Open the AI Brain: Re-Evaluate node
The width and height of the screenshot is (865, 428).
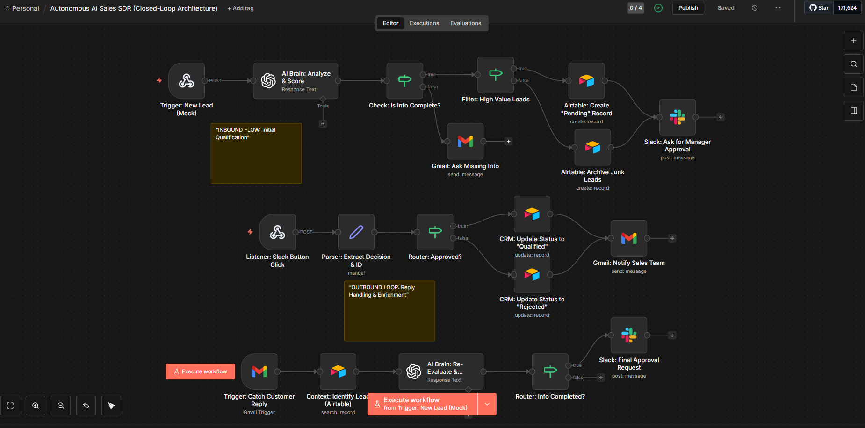pyautogui.click(x=441, y=371)
